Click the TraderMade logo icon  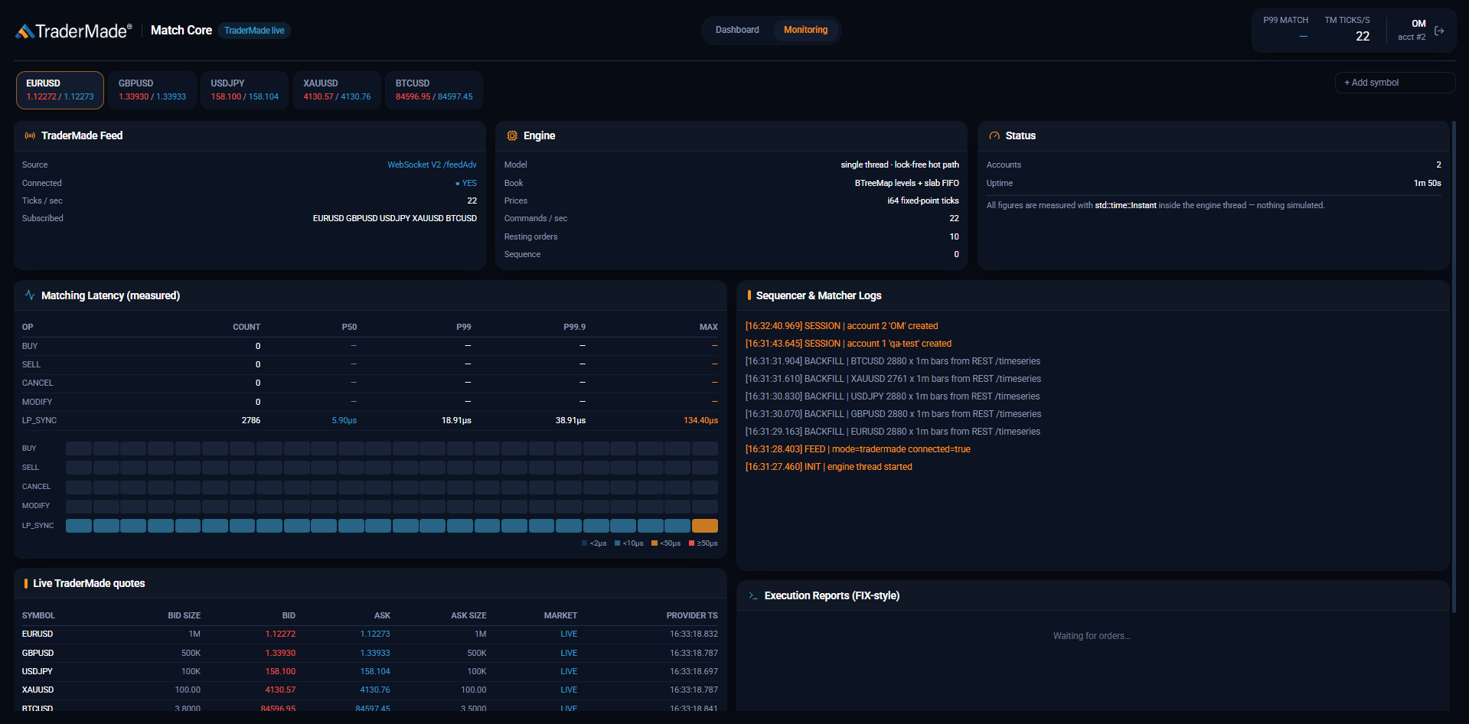click(24, 31)
